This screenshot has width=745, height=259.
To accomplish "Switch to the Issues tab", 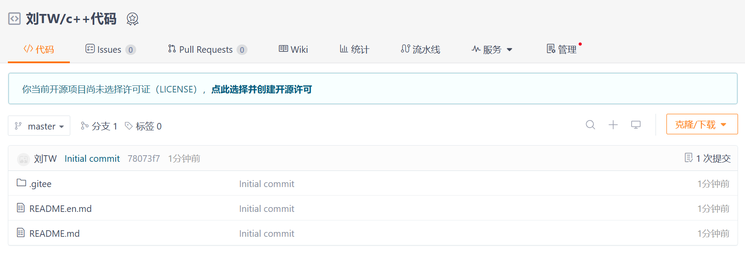I will [110, 49].
